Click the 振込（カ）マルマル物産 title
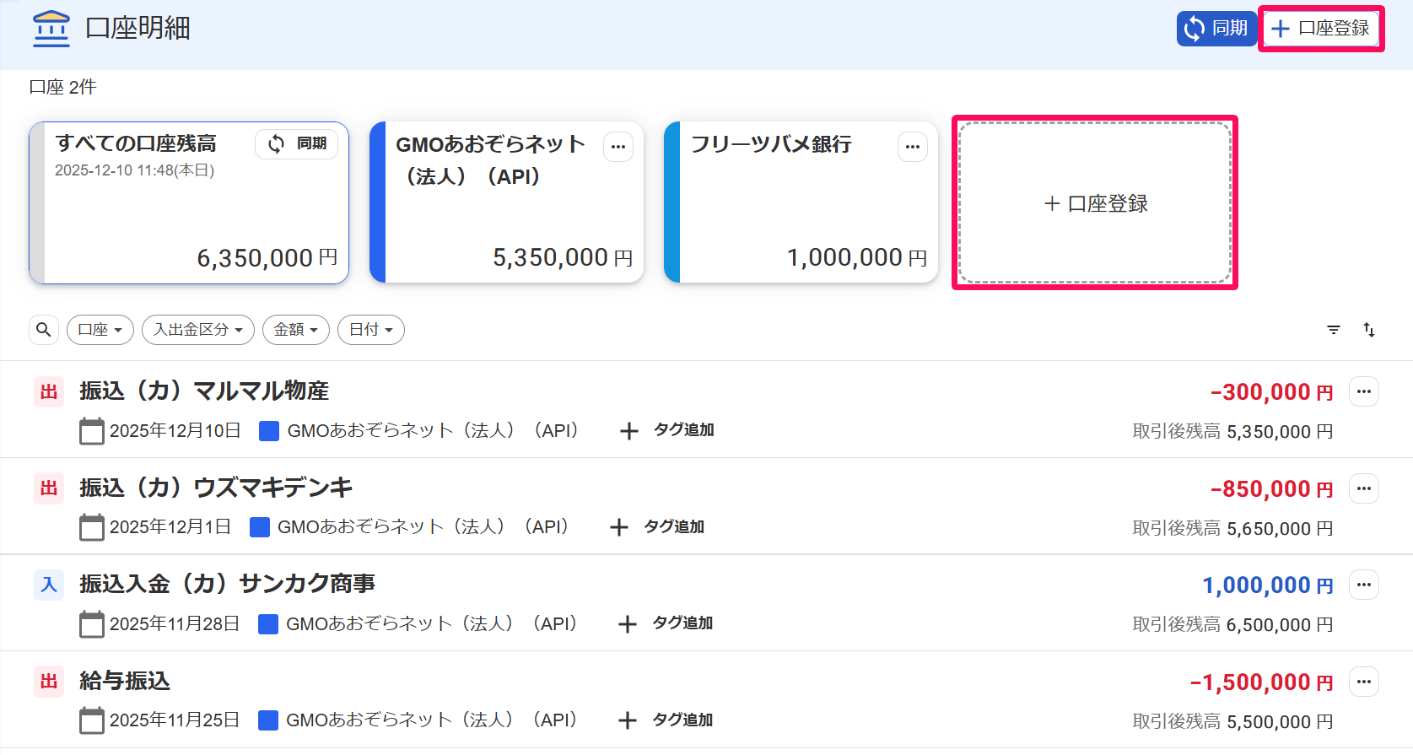Viewport: 1413px width, 755px height. pos(204,391)
